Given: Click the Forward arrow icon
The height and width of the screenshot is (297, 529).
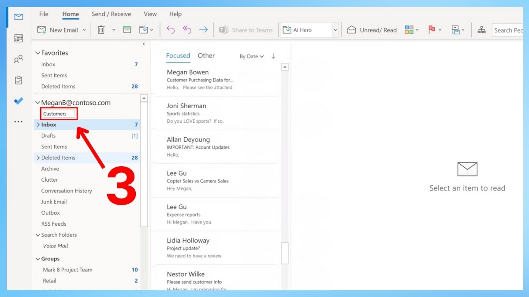Looking at the screenshot, I should 203,30.
